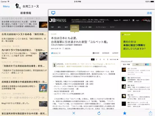Screen dimensions: 155x116
Task: Tap the Twitter tweet button
Action: (54, 53)
